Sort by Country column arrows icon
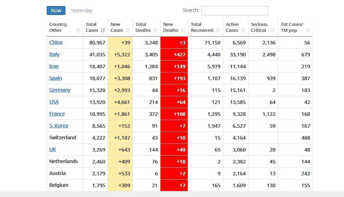The image size is (344, 197). pos(78,30)
